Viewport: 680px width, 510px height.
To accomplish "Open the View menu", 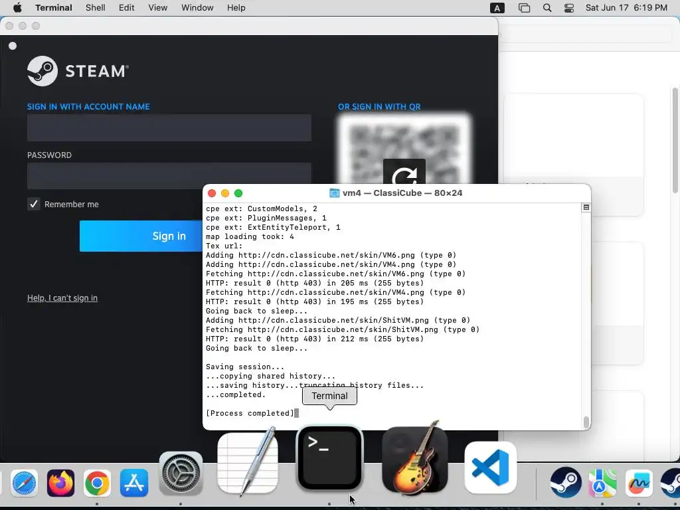I will pyautogui.click(x=158, y=8).
